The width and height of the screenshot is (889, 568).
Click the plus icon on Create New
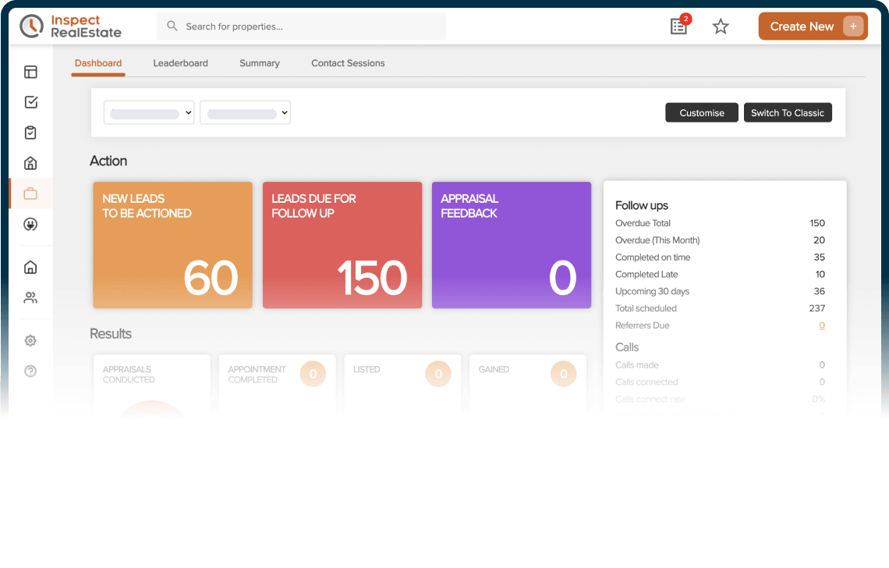853,26
